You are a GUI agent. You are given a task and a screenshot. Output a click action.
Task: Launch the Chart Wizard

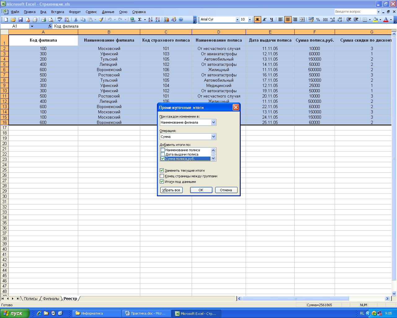point(167,20)
